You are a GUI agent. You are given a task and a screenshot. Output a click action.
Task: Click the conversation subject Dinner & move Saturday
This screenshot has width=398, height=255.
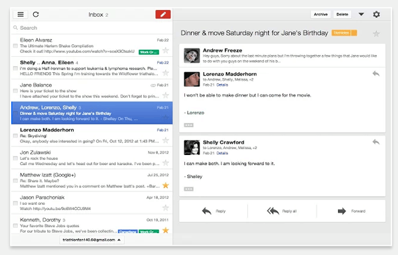(254, 33)
